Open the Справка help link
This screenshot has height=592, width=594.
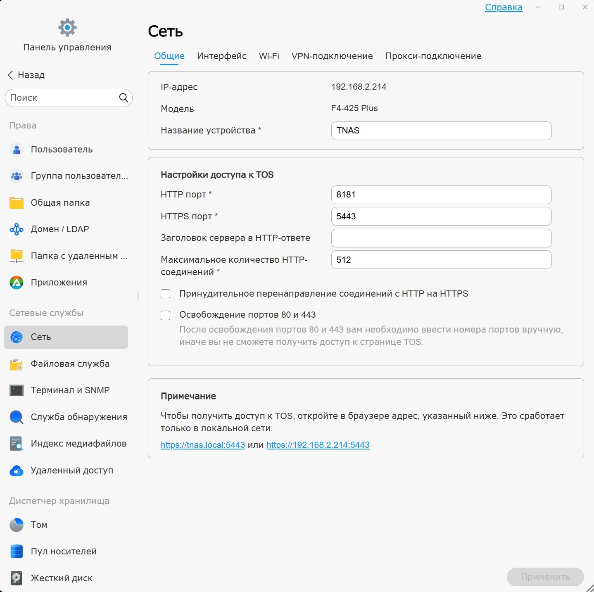coord(504,7)
